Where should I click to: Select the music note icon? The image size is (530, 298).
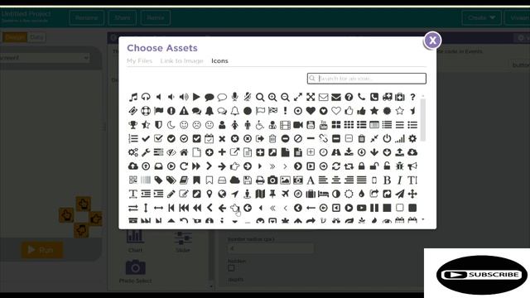tap(133, 98)
